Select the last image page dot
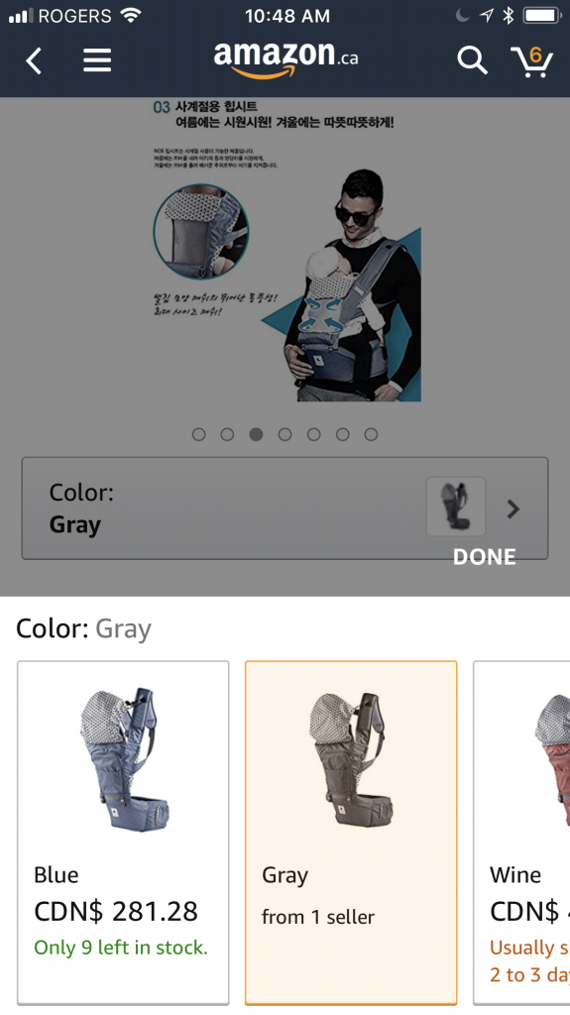This screenshot has width=570, height=1015. coord(371,434)
